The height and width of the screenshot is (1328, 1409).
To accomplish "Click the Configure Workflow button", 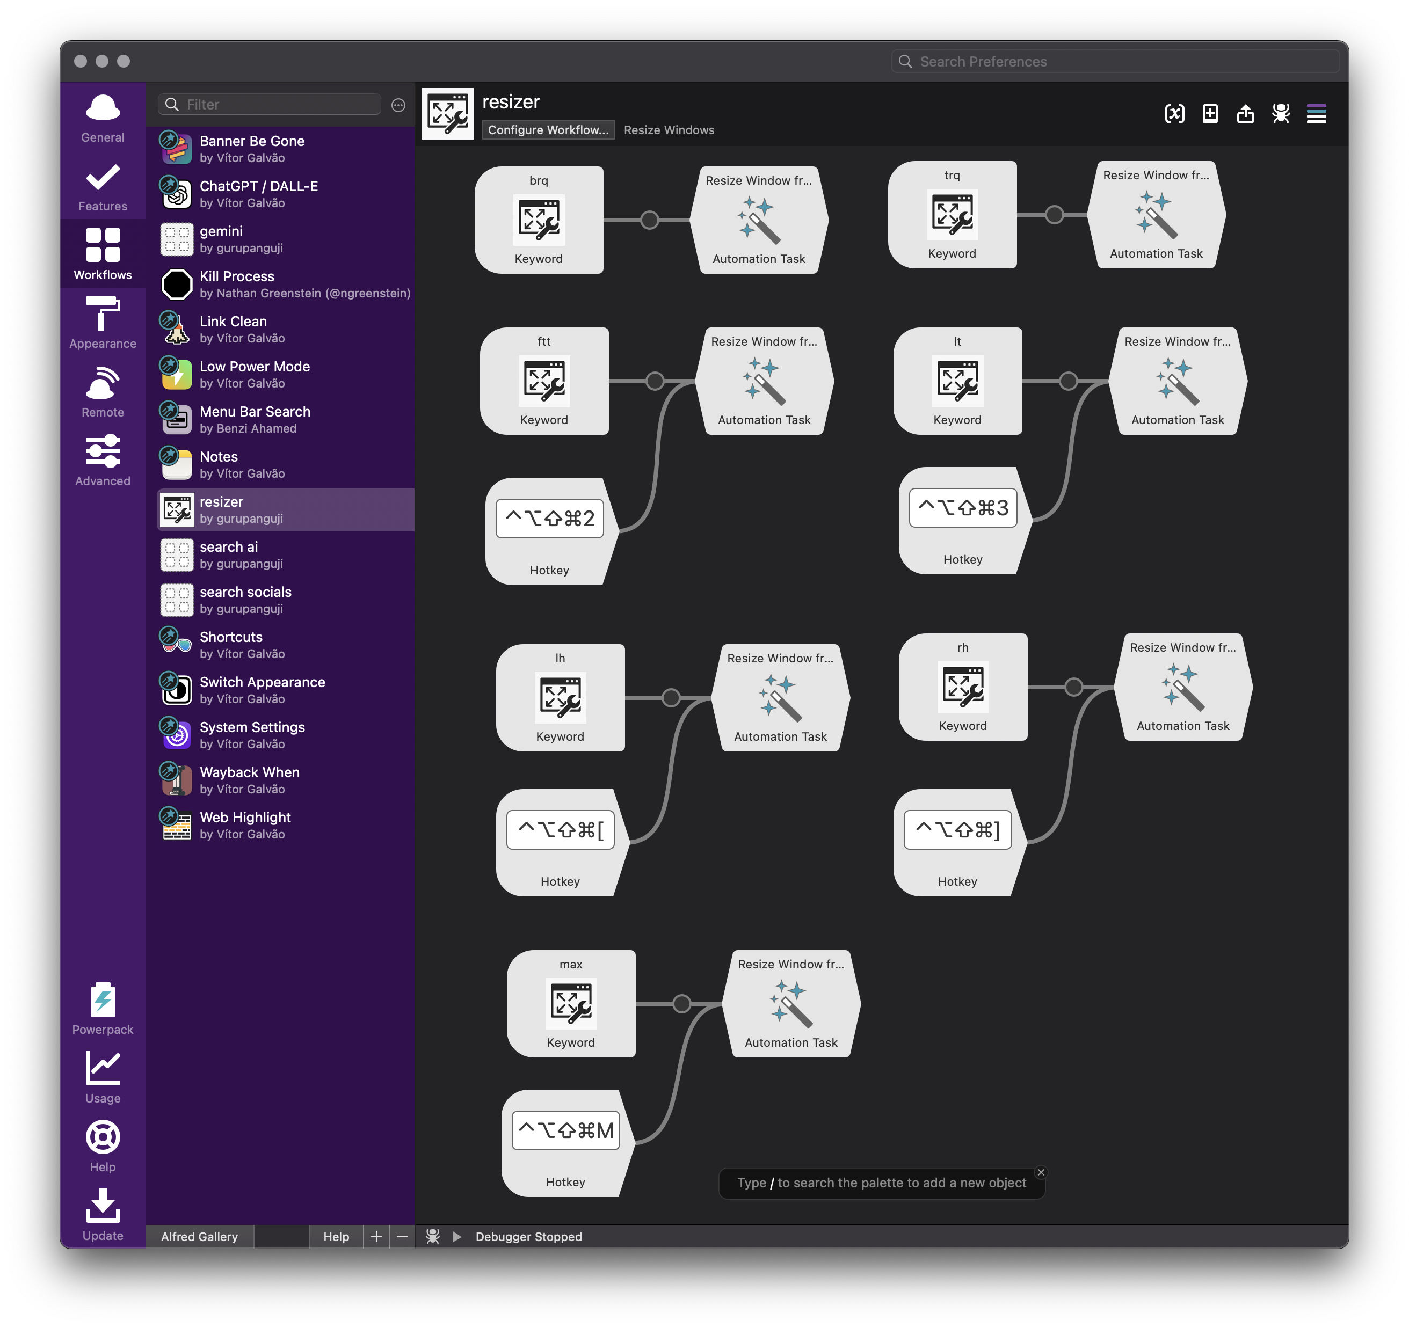I will point(548,130).
